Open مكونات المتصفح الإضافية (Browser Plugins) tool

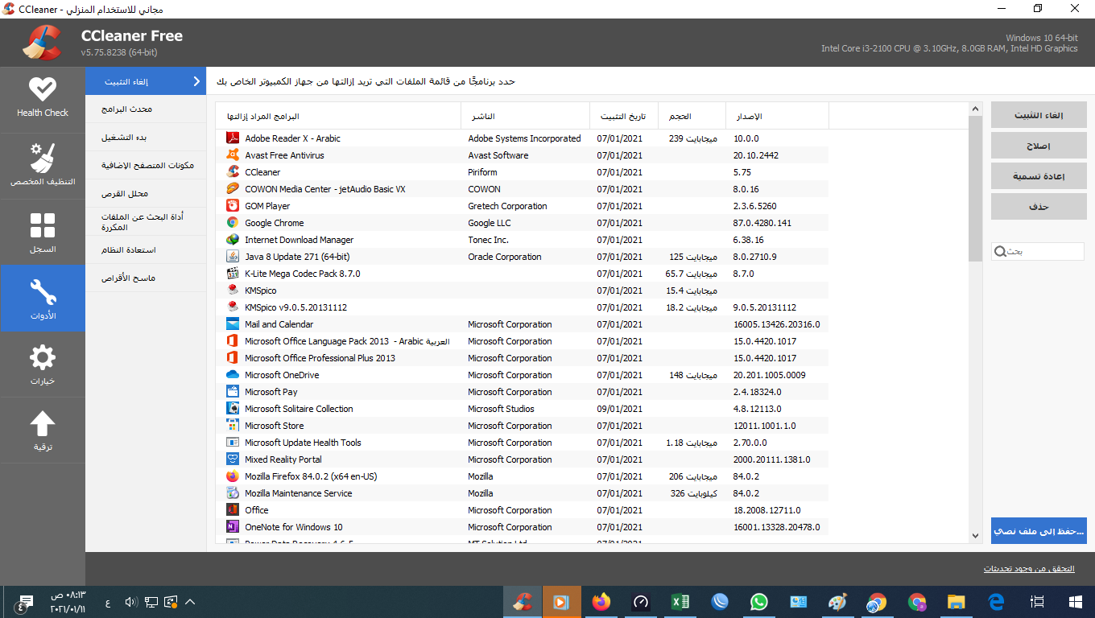(x=146, y=166)
